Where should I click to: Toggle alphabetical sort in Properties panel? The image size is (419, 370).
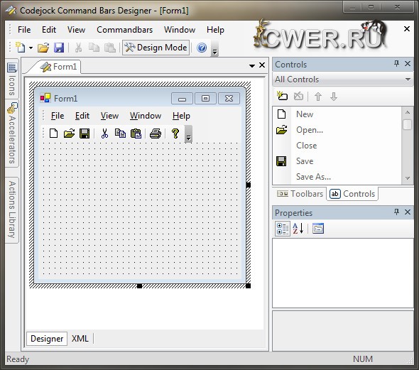click(x=298, y=229)
